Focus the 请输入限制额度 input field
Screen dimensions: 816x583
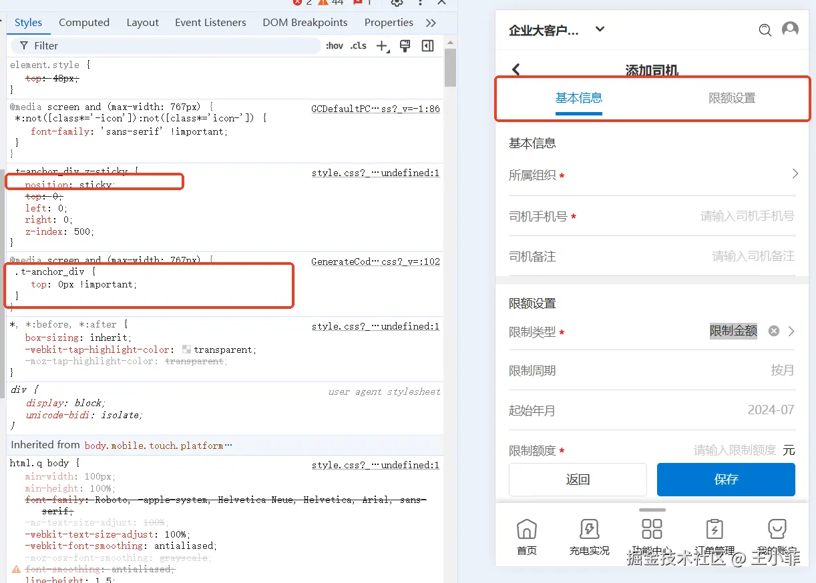(735, 450)
